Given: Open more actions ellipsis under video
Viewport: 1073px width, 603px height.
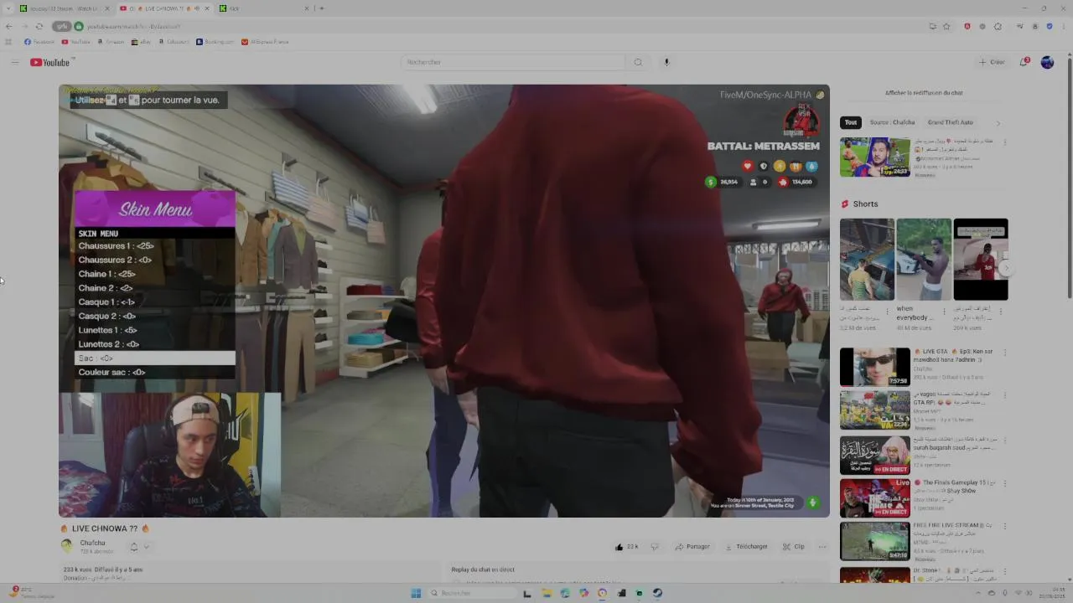Looking at the screenshot, I should click(x=822, y=547).
